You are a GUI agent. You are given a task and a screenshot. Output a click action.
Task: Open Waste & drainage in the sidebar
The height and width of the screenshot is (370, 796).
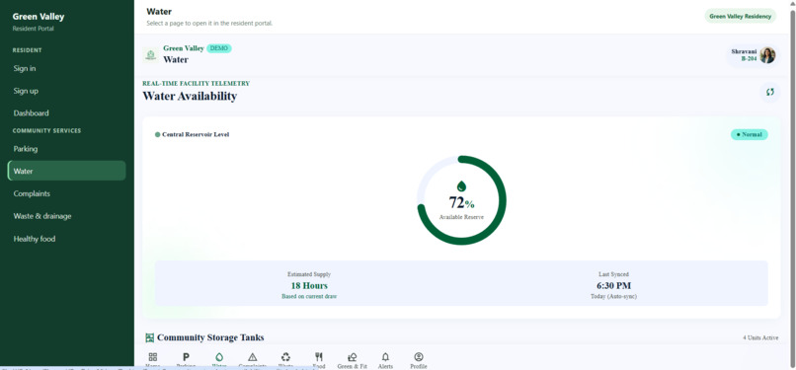pyautogui.click(x=66, y=216)
